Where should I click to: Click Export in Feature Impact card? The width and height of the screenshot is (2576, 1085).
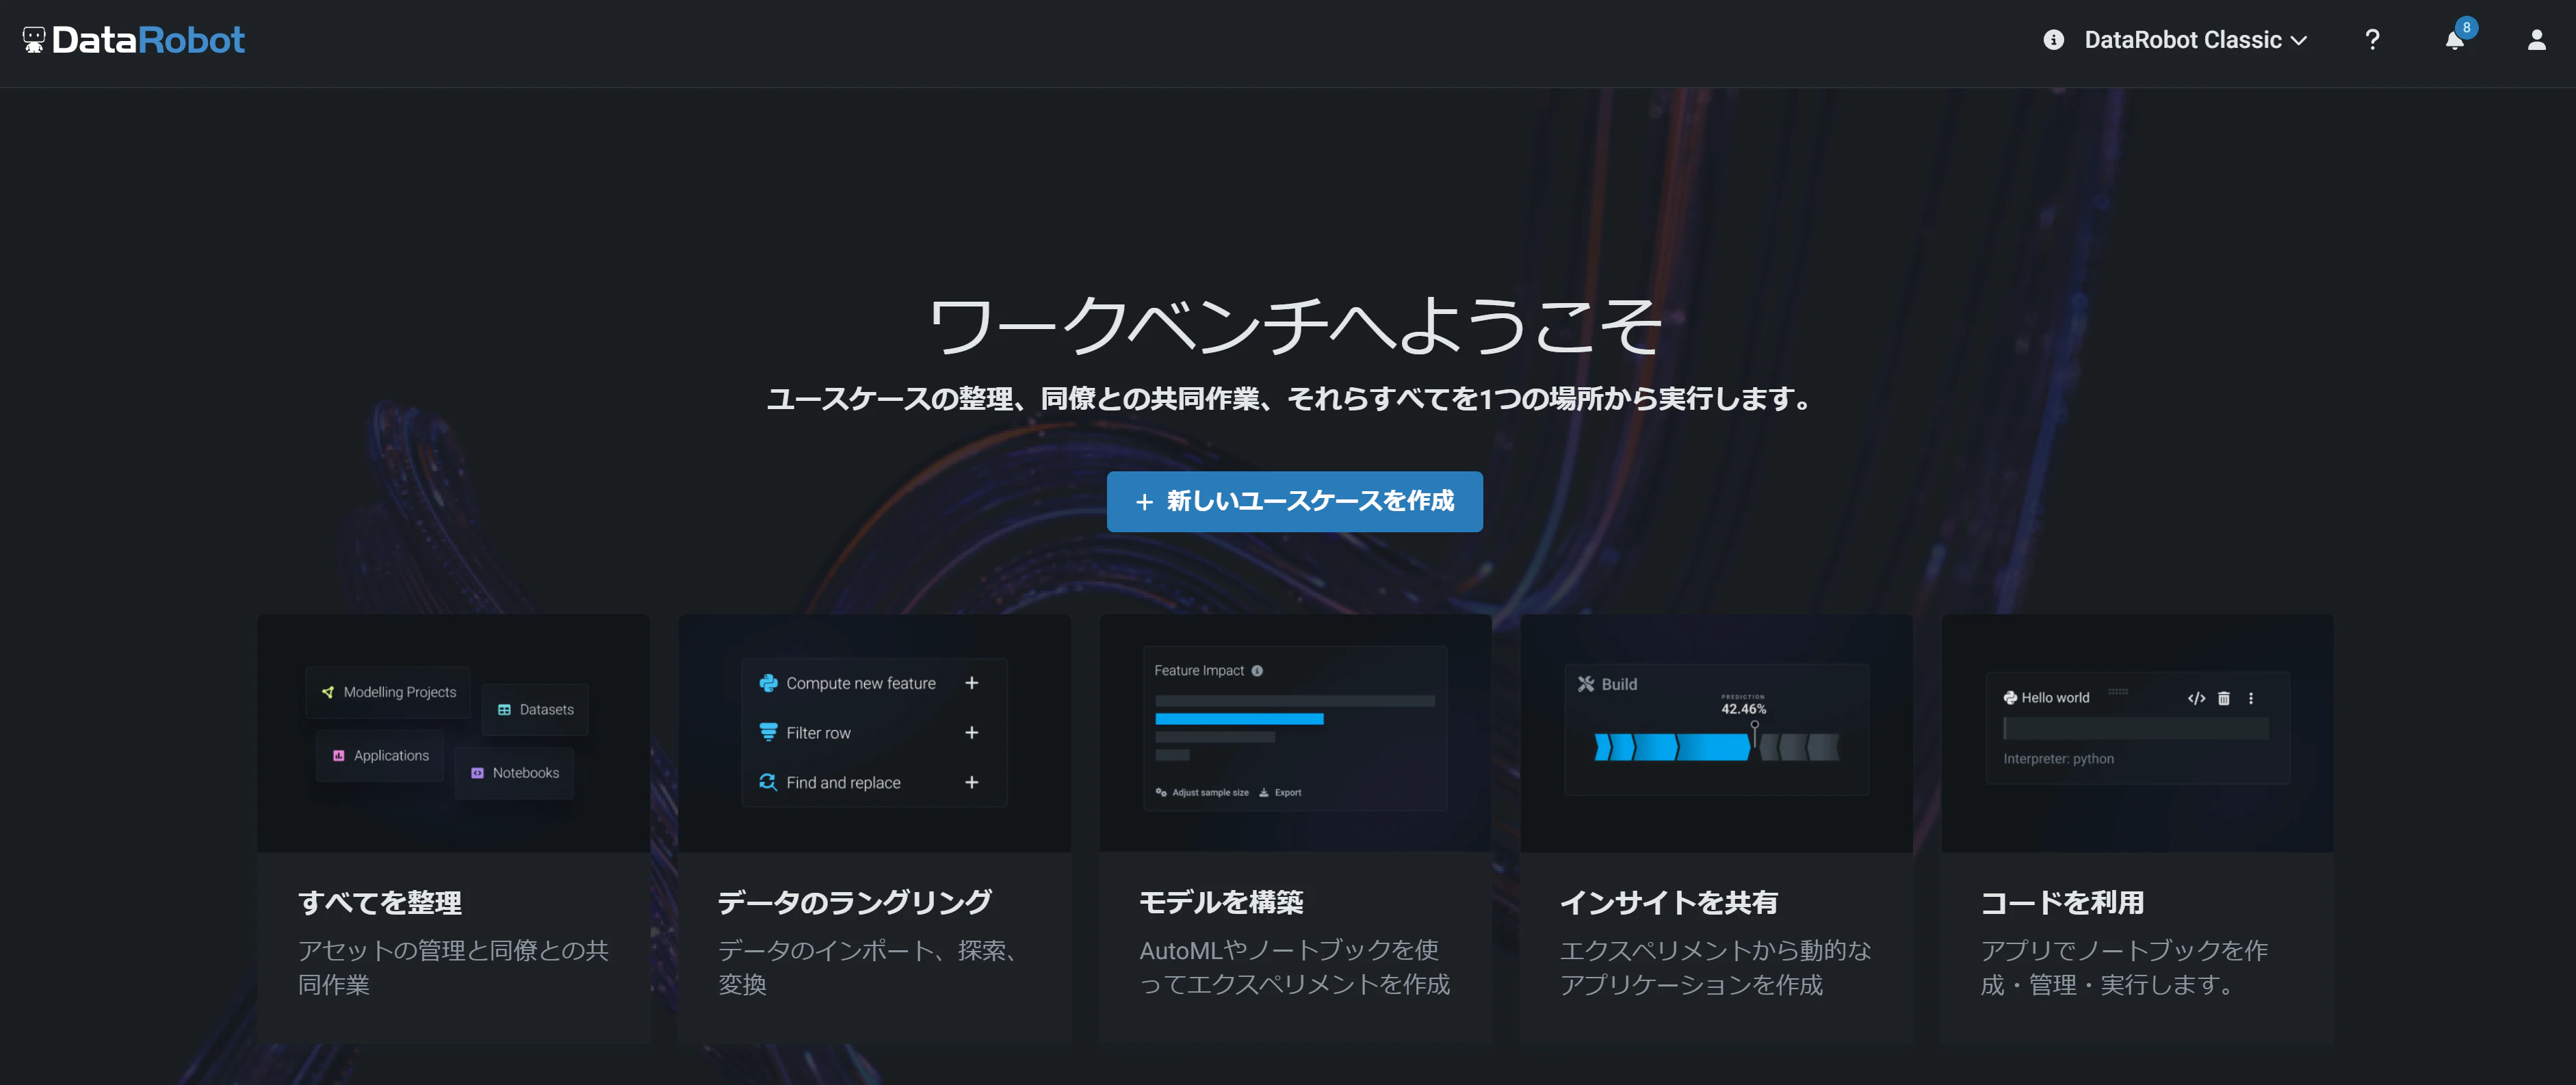pos(1280,792)
